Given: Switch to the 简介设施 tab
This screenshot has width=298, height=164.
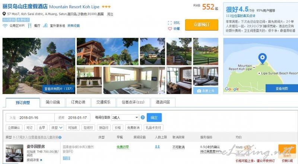Looking at the screenshot, I should click(x=53, y=102).
